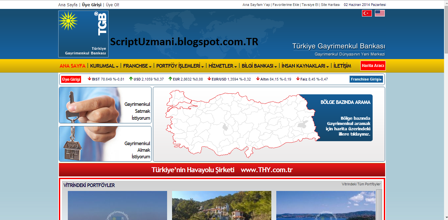Expand the BİLGİ BANKASI menu
Viewport: 448px width, 220px height.
tap(259, 66)
